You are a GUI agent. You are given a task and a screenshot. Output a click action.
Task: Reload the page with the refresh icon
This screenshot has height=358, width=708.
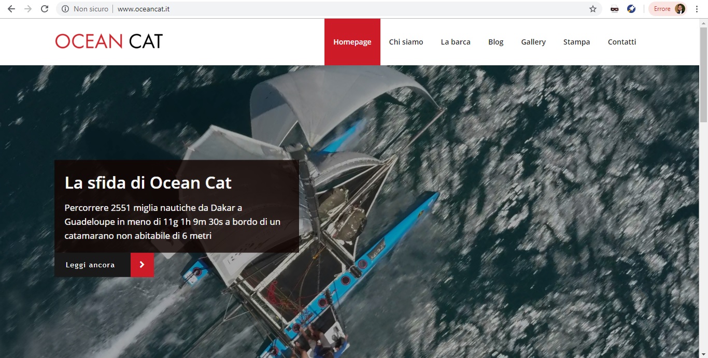(45, 9)
